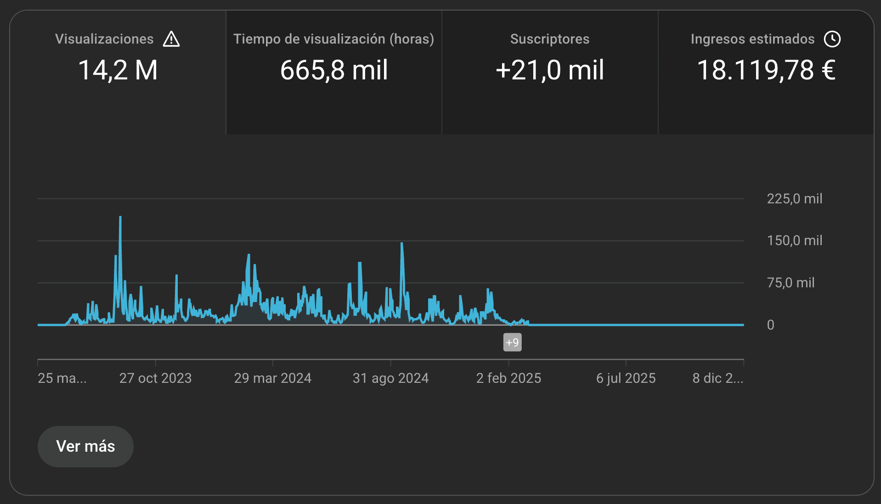Screen dimensions: 881x504
Task: Click the 6 jul 2025 date label
Action: [626, 378]
